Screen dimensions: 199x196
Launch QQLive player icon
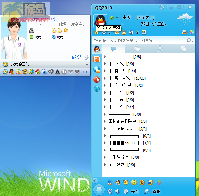coord(142,182)
